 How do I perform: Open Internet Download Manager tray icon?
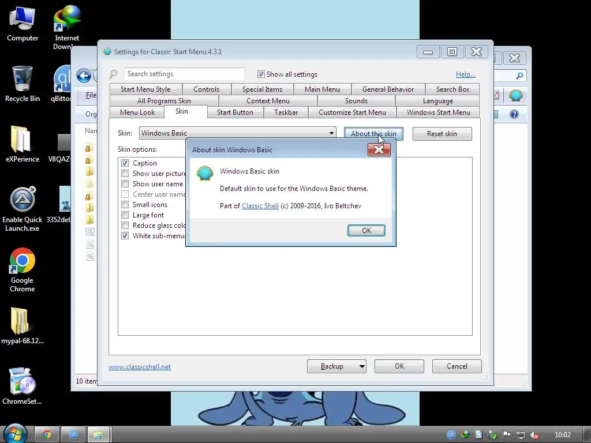[x=465, y=435]
